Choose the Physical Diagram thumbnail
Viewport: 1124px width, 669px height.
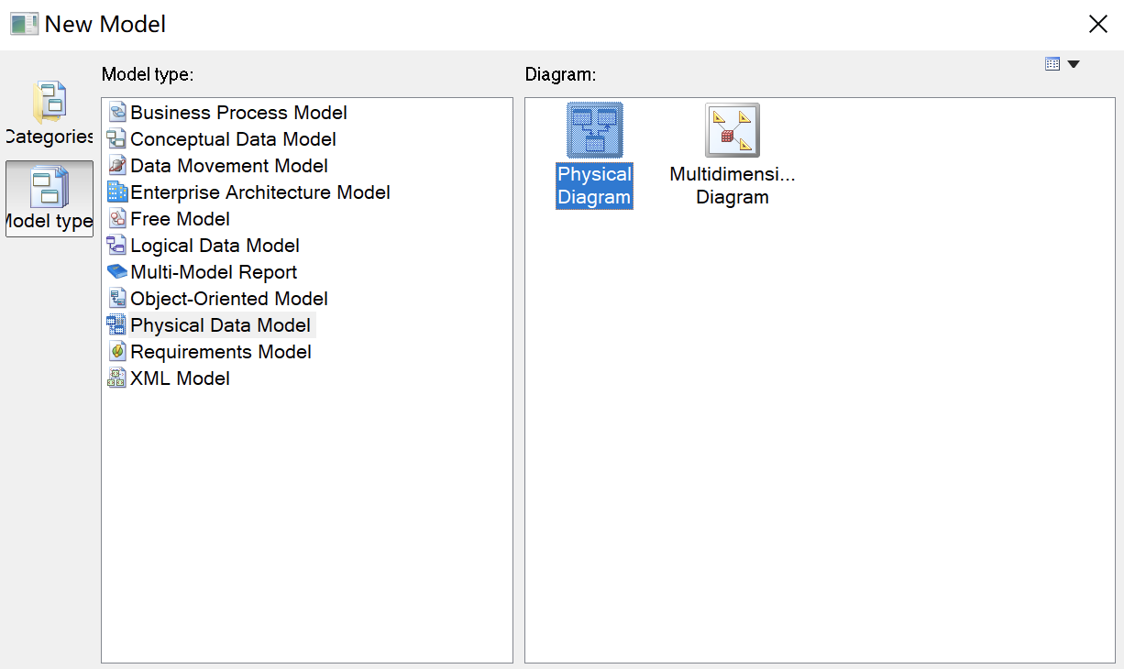point(594,130)
